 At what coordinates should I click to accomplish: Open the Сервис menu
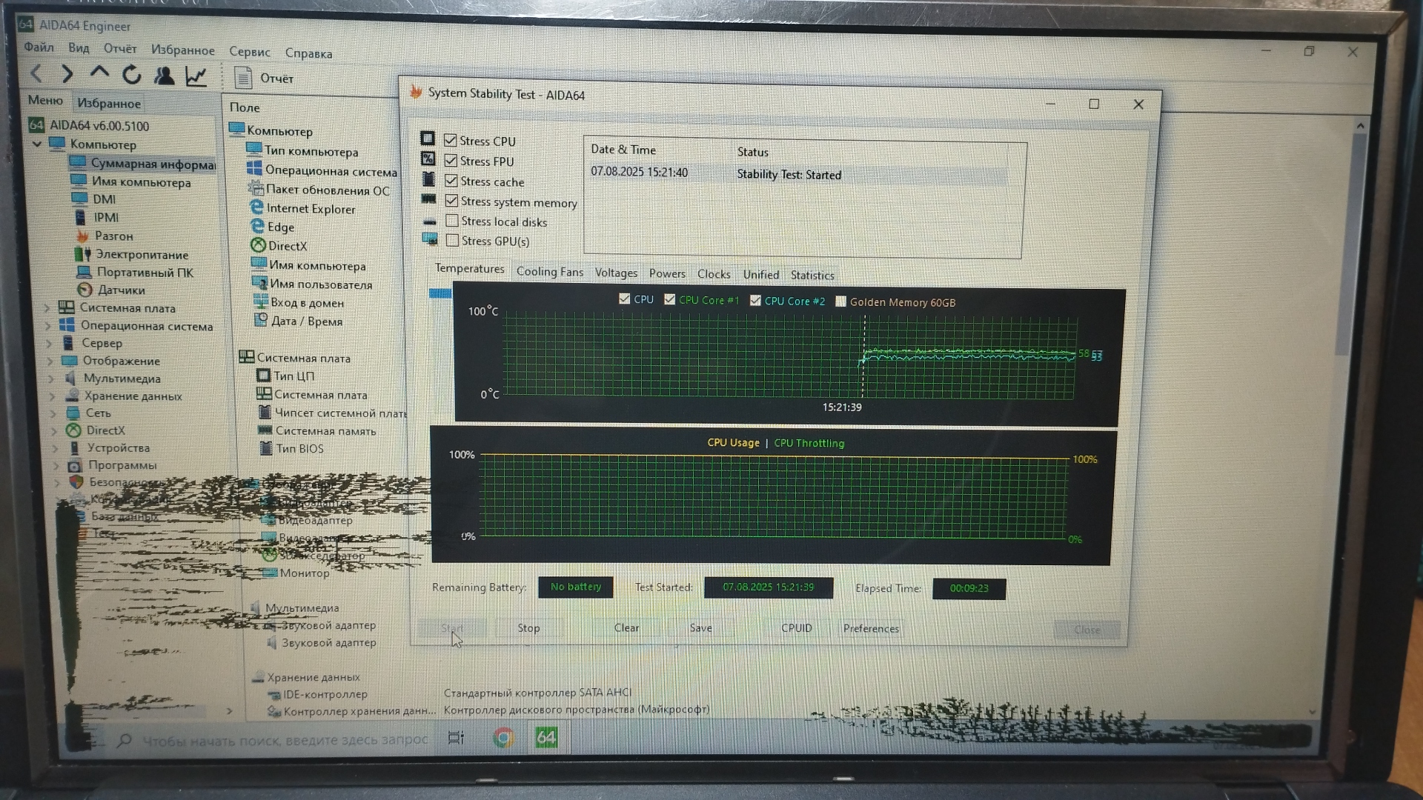point(249,52)
